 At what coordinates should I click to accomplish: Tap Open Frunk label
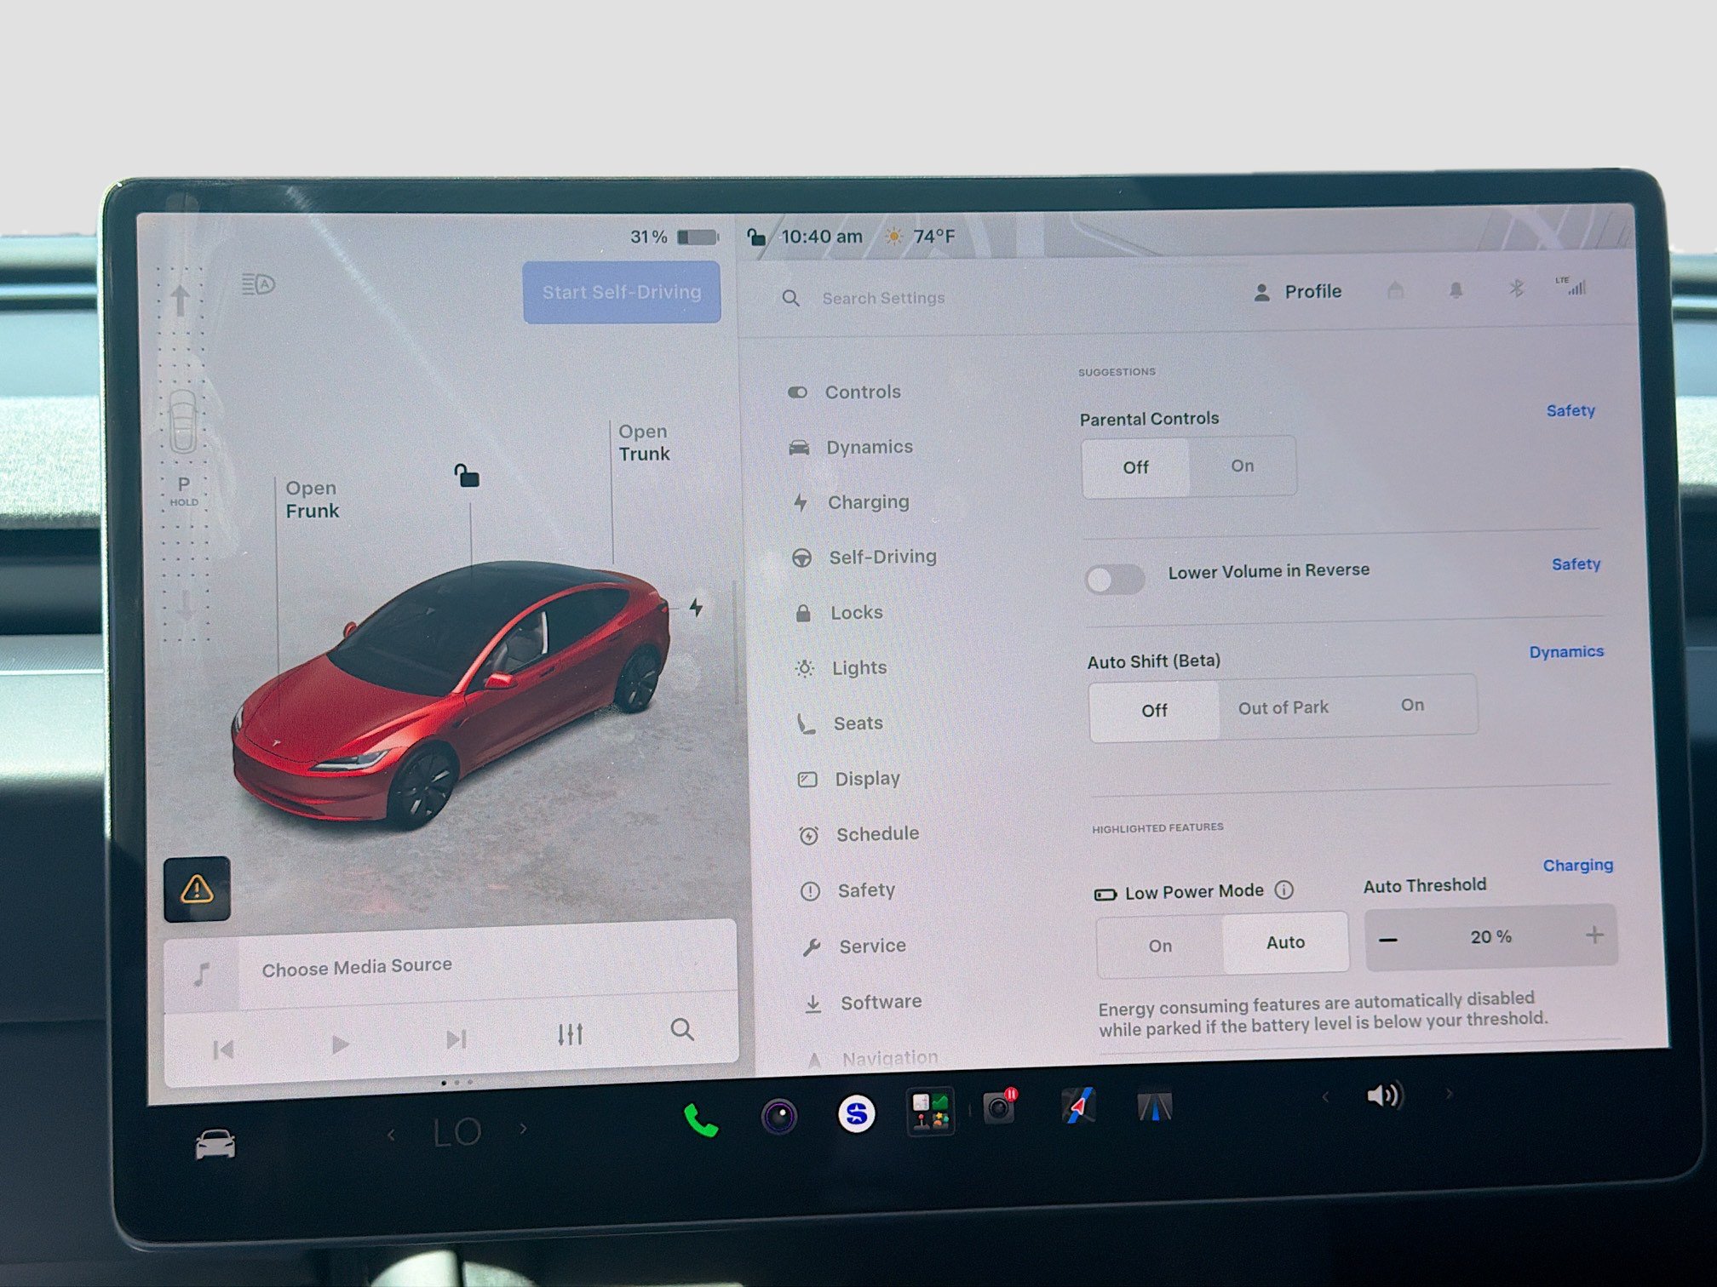click(312, 500)
